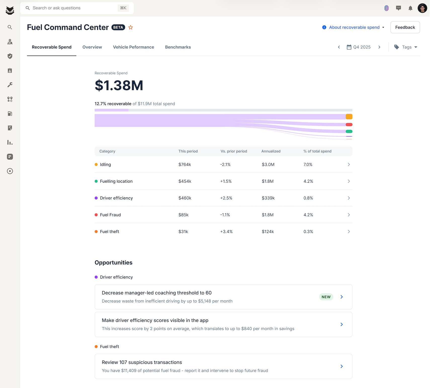
Task: Open the driver efficiency scores visibility card
Action: [223, 324]
